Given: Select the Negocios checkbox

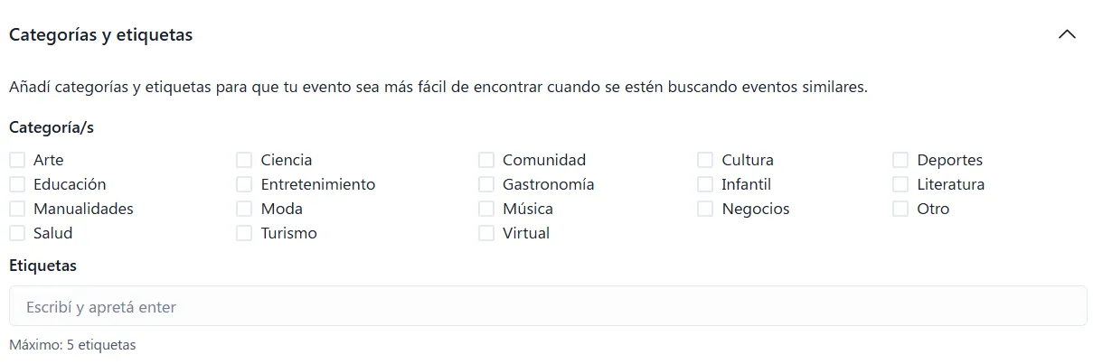Looking at the screenshot, I should click(x=705, y=209).
